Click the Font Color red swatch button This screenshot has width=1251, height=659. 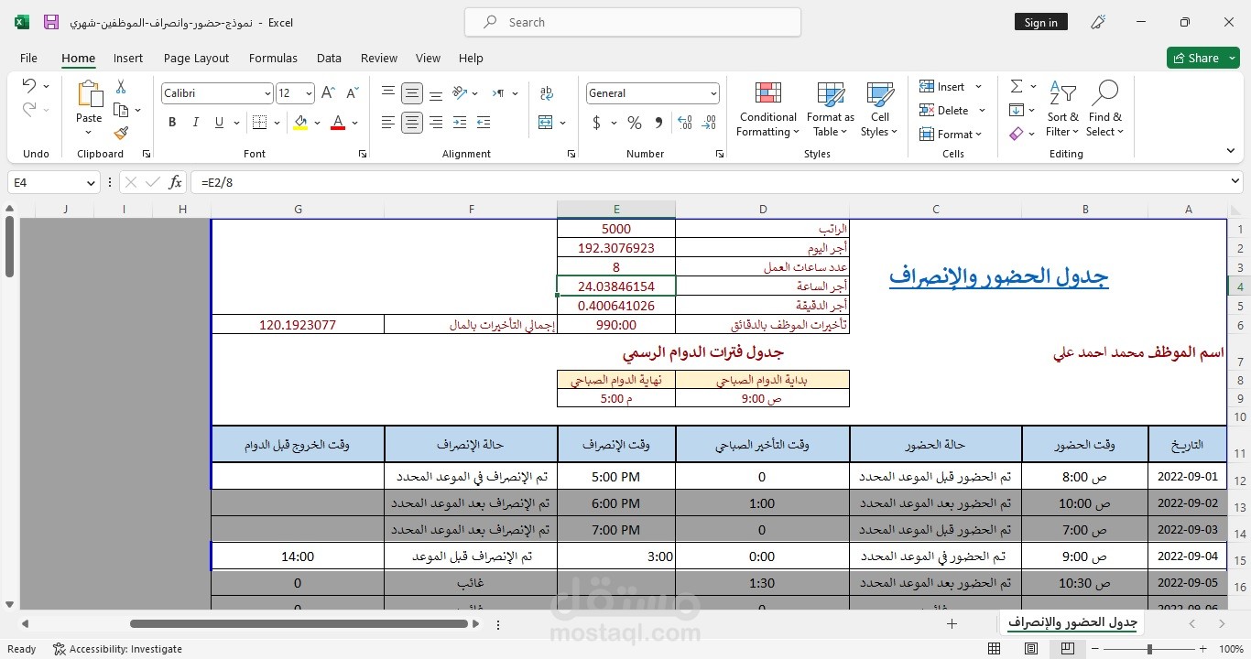[337, 123]
